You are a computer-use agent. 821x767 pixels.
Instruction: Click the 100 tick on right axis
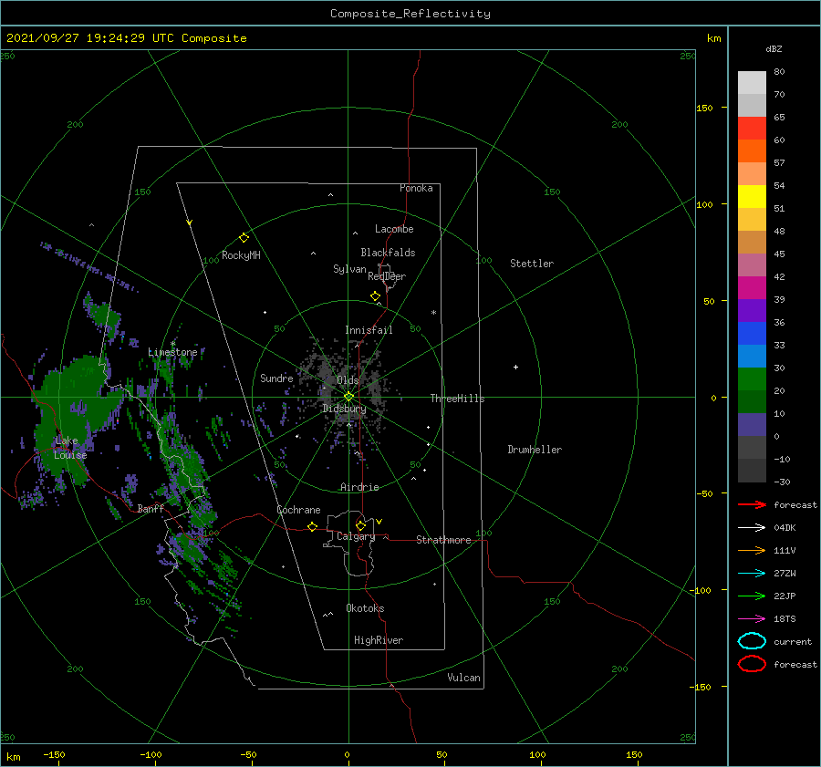[x=704, y=204]
